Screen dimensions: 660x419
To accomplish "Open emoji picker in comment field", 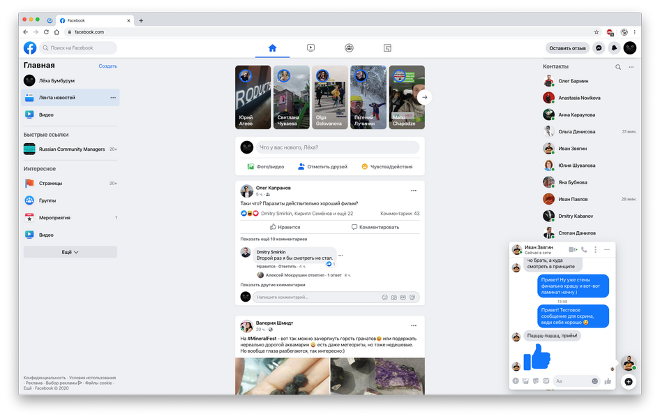I will tap(384, 297).
